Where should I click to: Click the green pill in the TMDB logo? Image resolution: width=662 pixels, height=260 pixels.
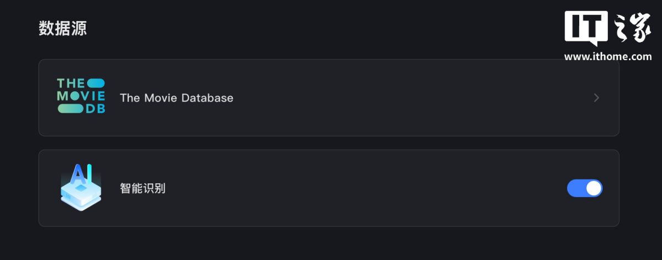pyautogui.click(x=71, y=108)
